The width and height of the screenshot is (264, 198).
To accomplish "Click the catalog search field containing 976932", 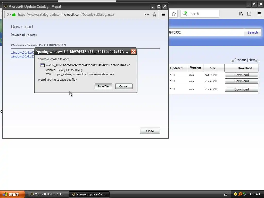I will (207, 32).
